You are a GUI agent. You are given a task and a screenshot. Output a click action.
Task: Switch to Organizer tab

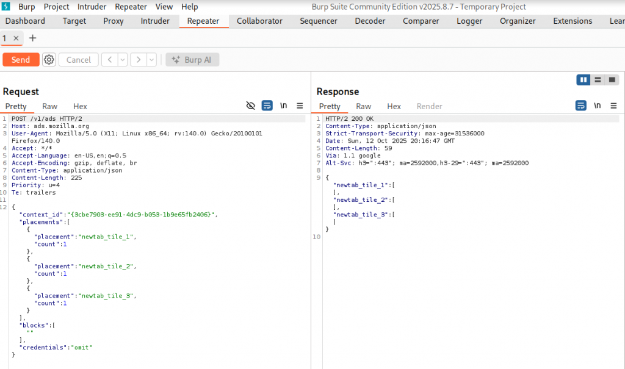pos(518,21)
